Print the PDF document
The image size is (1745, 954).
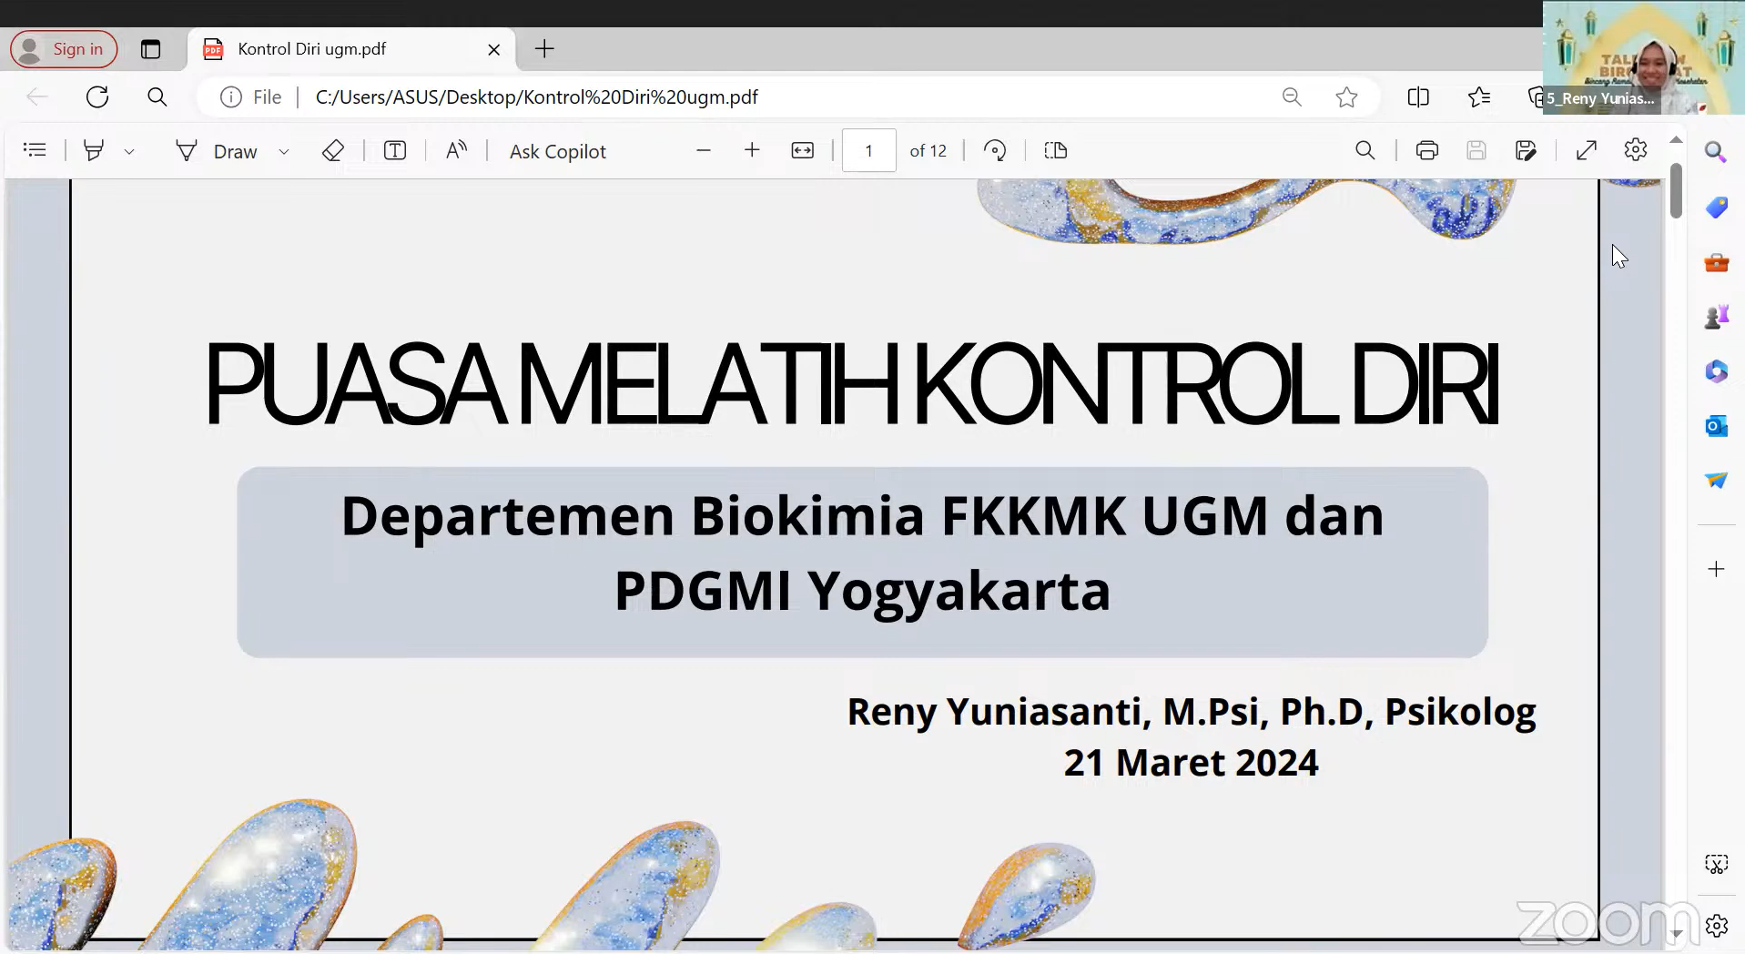click(1426, 150)
